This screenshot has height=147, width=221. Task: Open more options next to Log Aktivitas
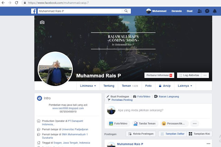205,75
